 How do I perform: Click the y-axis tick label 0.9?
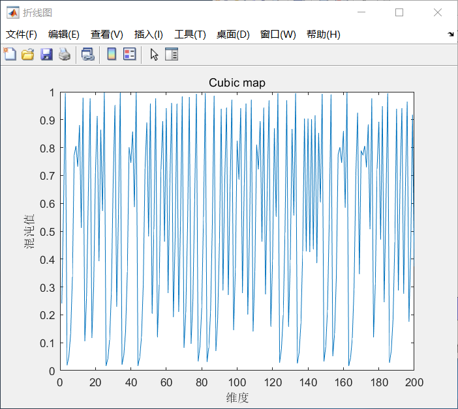coord(48,120)
